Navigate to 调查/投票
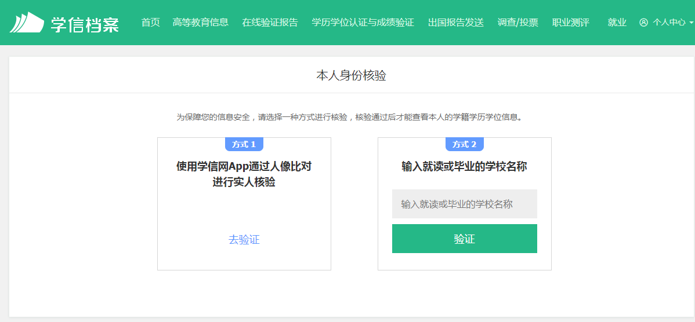695x322 pixels. point(517,23)
